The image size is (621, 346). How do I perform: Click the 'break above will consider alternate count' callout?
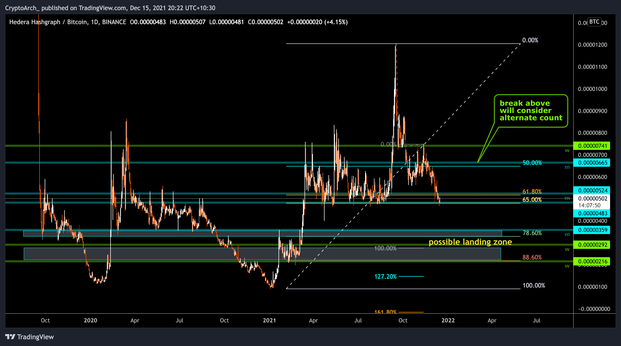pos(531,111)
